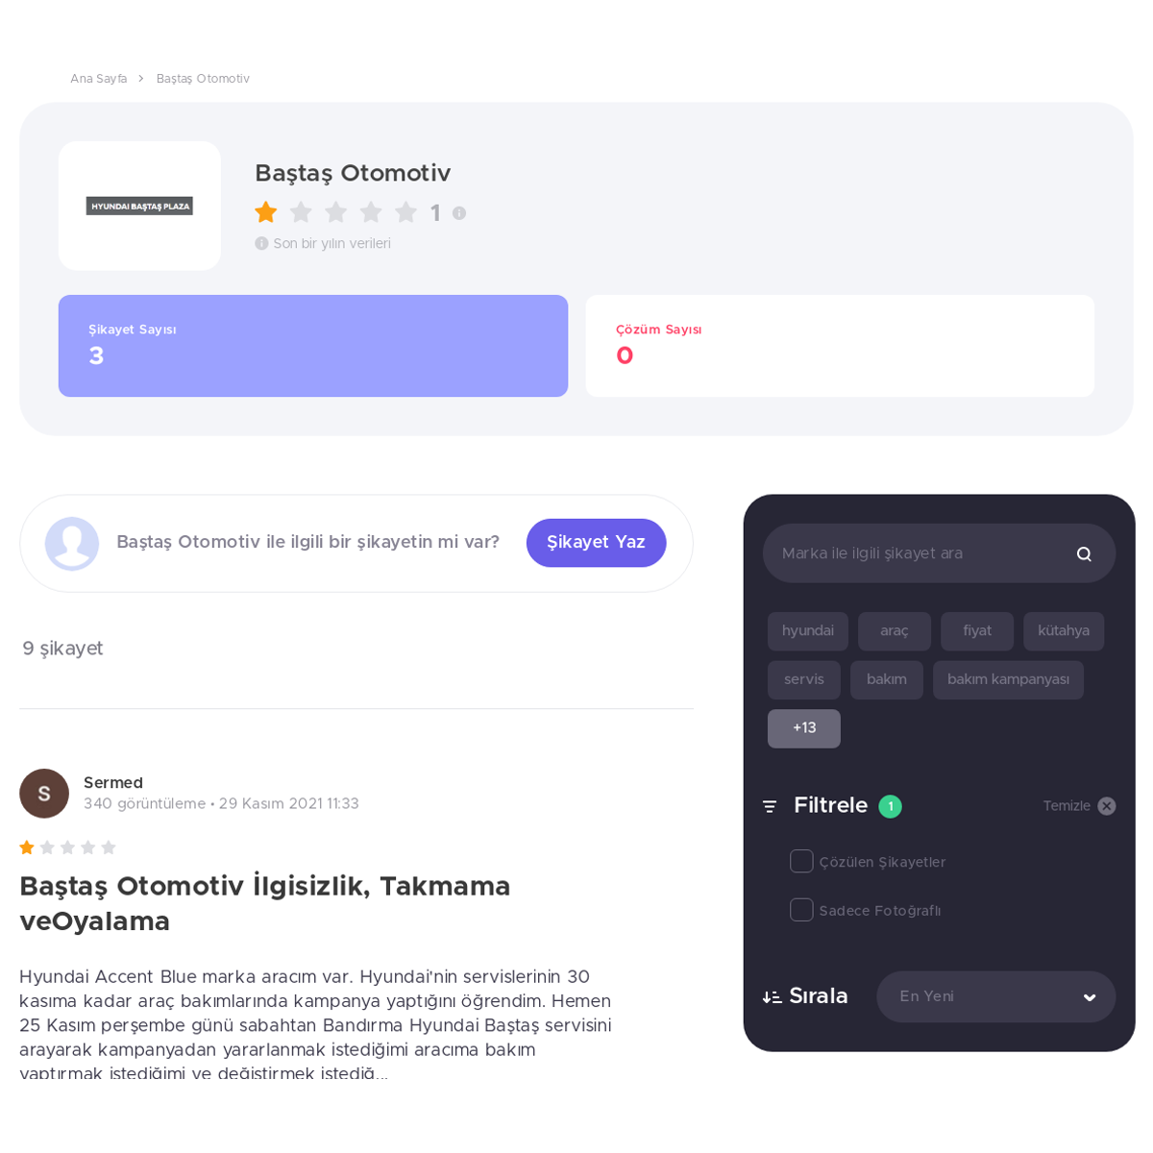Click the Sırala sort order icon
The width and height of the screenshot is (1153, 1153).
click(772, 997)
